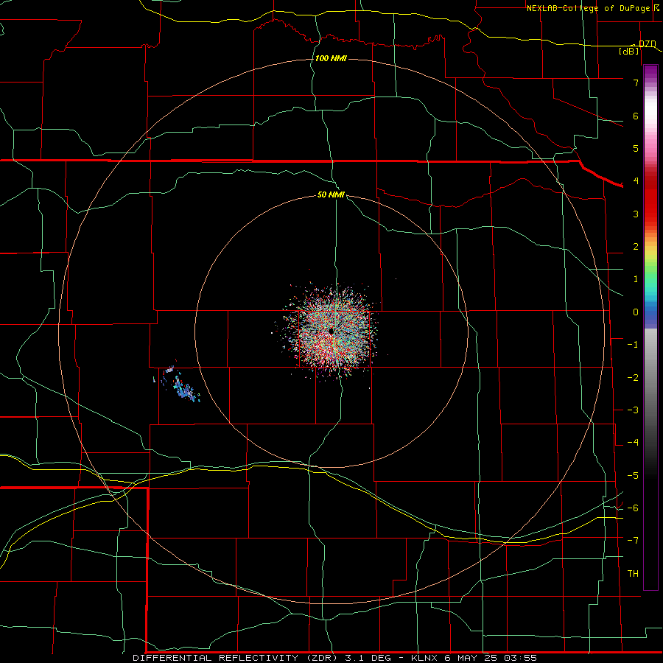Viewport: 663px width, 663px height.
Task: Click the radar site center dot
Action: [x=331, y=331]
